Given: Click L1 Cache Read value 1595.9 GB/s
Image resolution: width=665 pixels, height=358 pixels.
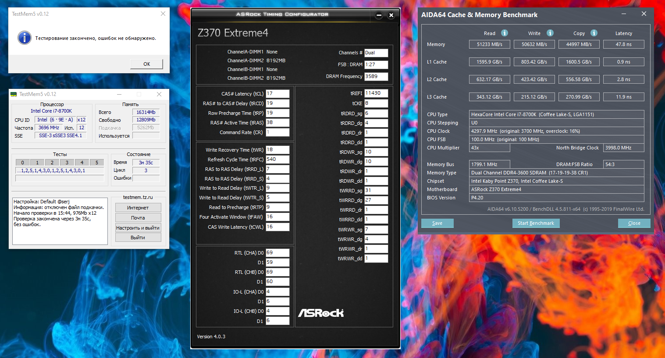Looking at the screenshot, I should (x=490, y=62).
